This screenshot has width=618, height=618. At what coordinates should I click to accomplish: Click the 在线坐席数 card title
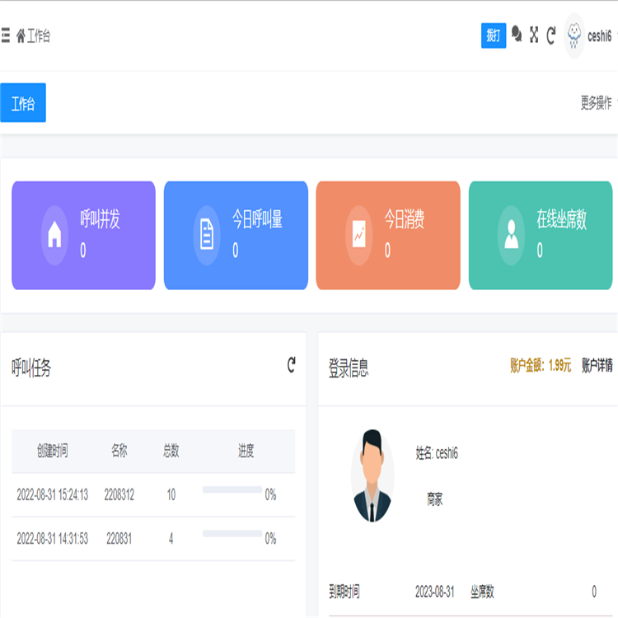[x=562, y=219]
